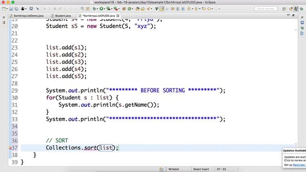Click the Open Task folder icon
This screenshot has width=306, height=172.
pyautogui.click(x=143, y=9)
